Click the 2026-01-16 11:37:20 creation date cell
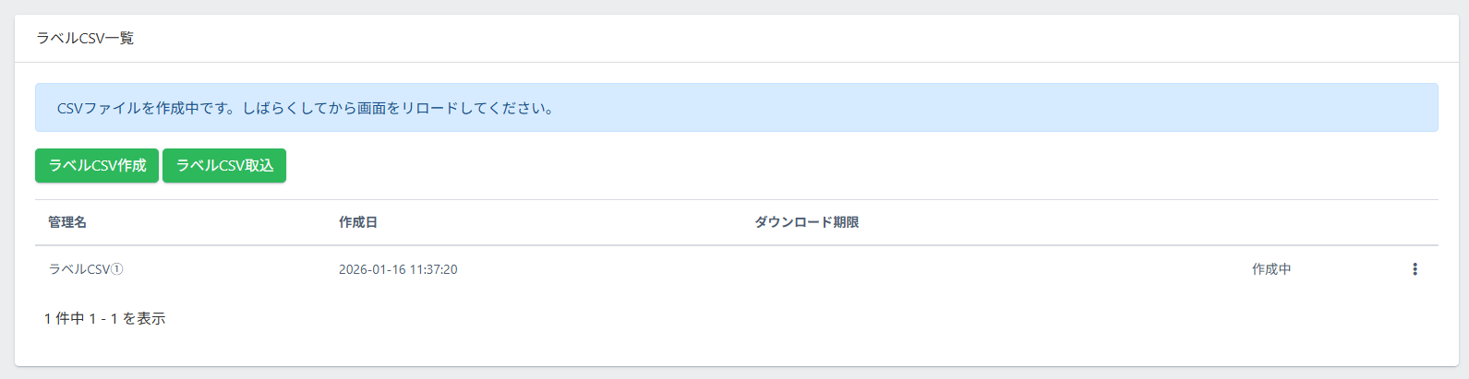1469x379 pixels. click(398, 269)
